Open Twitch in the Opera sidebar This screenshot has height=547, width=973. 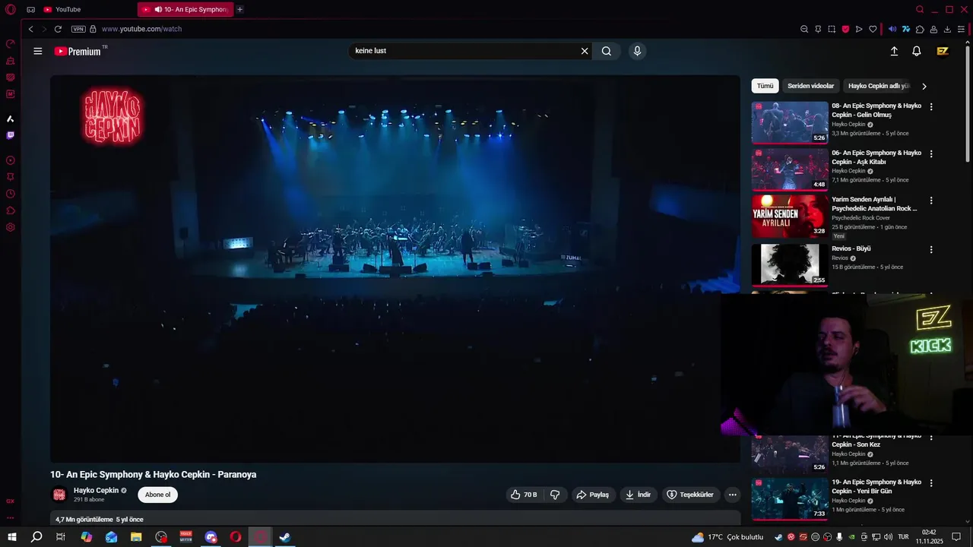[x=11, y=135]
